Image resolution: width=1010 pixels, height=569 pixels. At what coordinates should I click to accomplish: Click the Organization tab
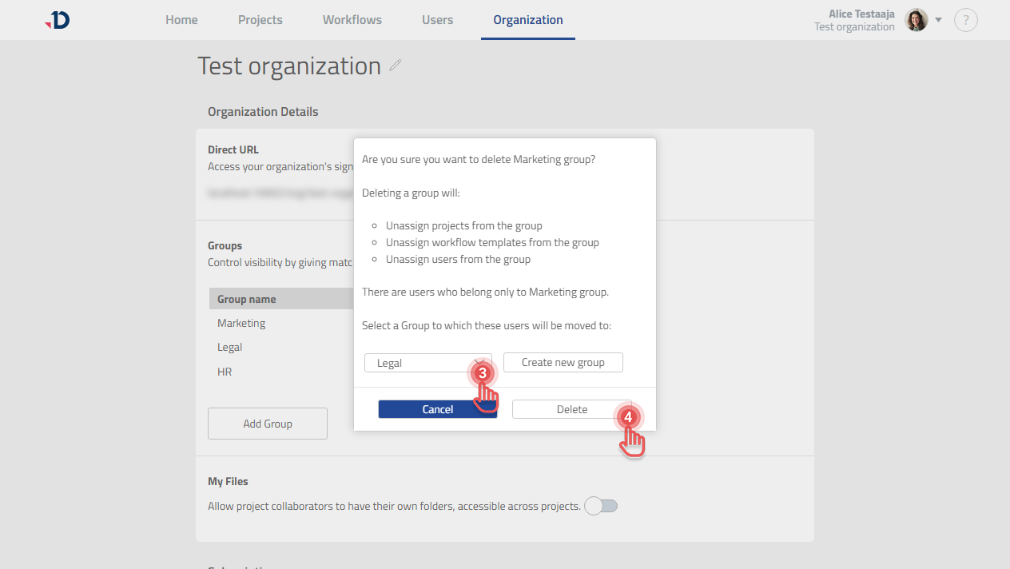pos(527,19)
